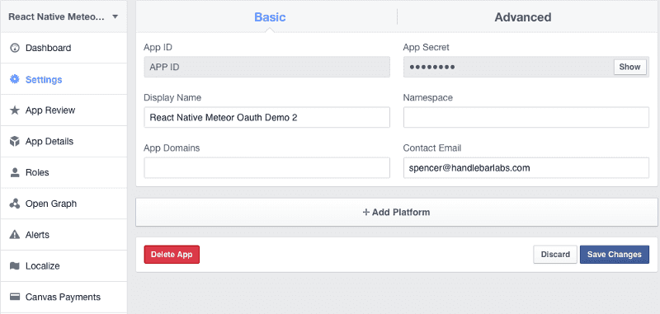Open Dashboard in the sidebar
The width and height of the screenshot is (660, 314).
[64, 48]
